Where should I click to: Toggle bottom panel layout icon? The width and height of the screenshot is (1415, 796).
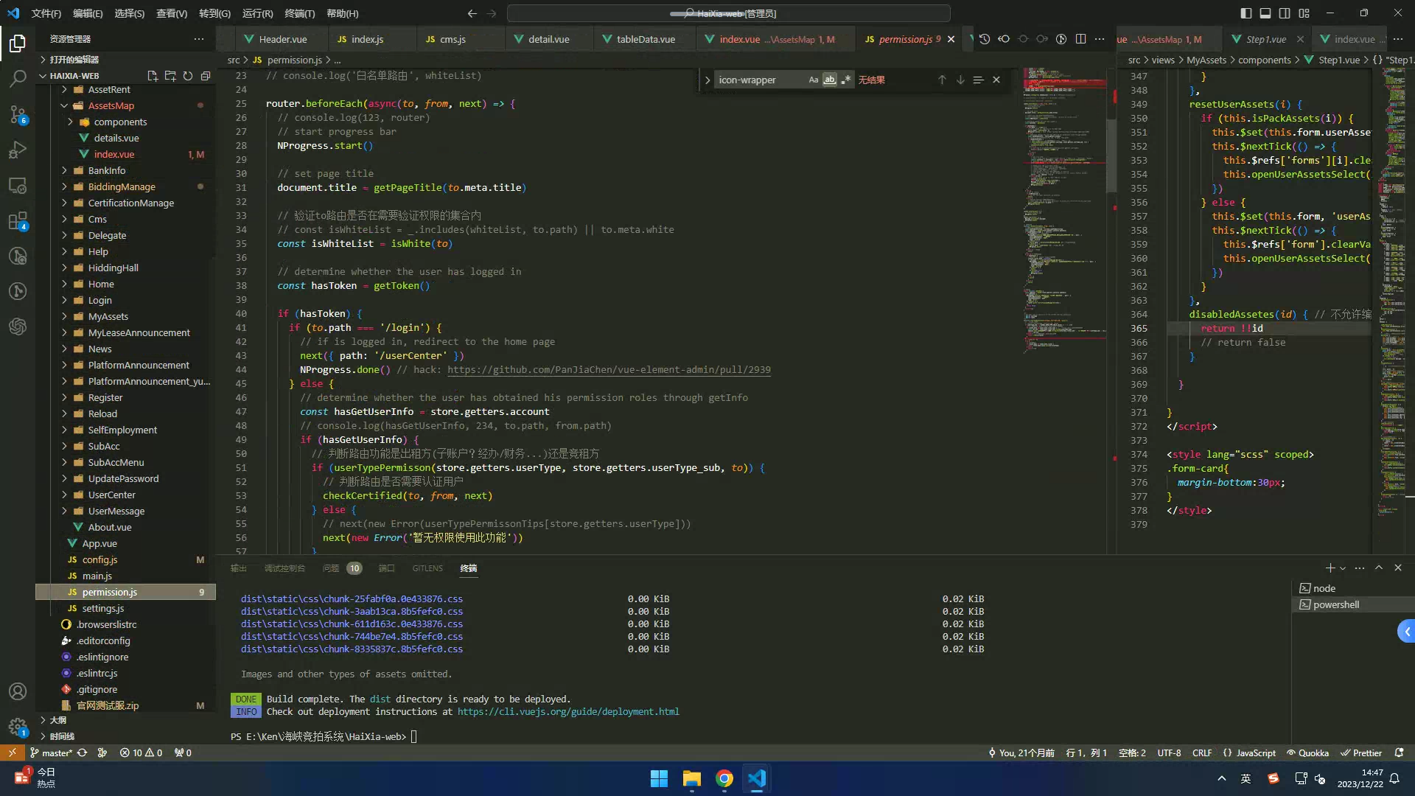tap(1265, 13)
